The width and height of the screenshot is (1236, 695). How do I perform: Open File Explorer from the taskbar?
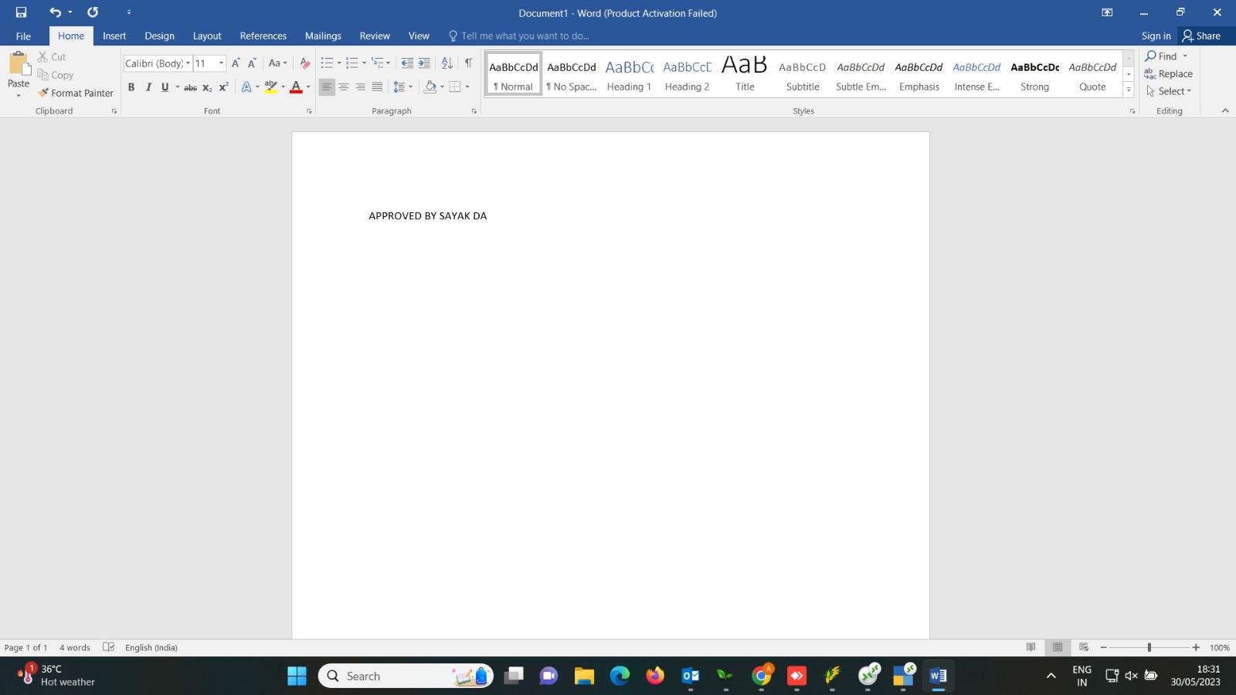pos(584,676)
